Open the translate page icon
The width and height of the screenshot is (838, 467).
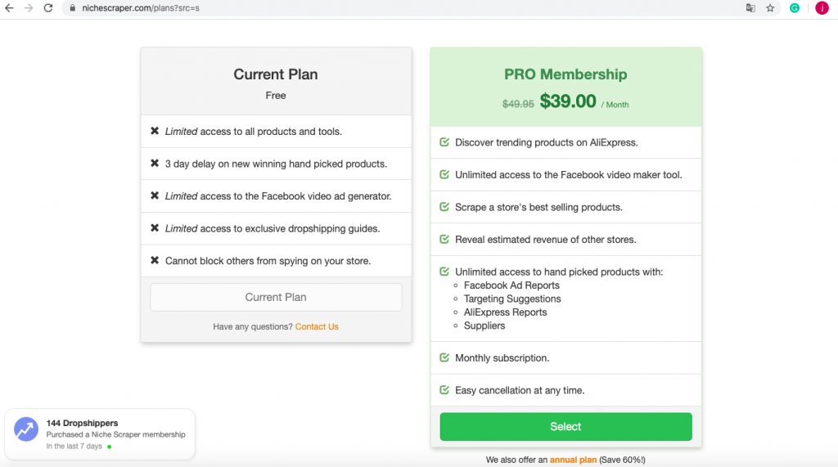click(x=751, y=8)
